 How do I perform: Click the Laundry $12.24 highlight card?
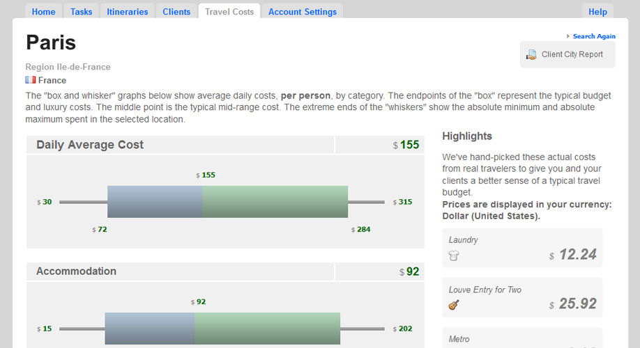click(522, 248)
